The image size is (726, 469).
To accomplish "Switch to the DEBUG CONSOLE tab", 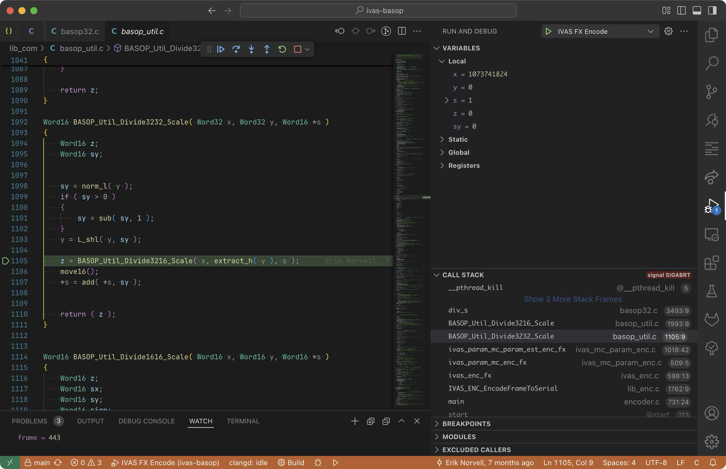I will (x=146, y=421).
